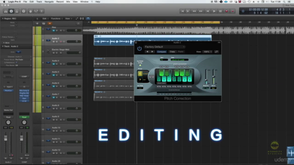The width and height of the screenshot is (294, 165).
Task: Load next plugin preset with right arrow
Action: [152, 52]
